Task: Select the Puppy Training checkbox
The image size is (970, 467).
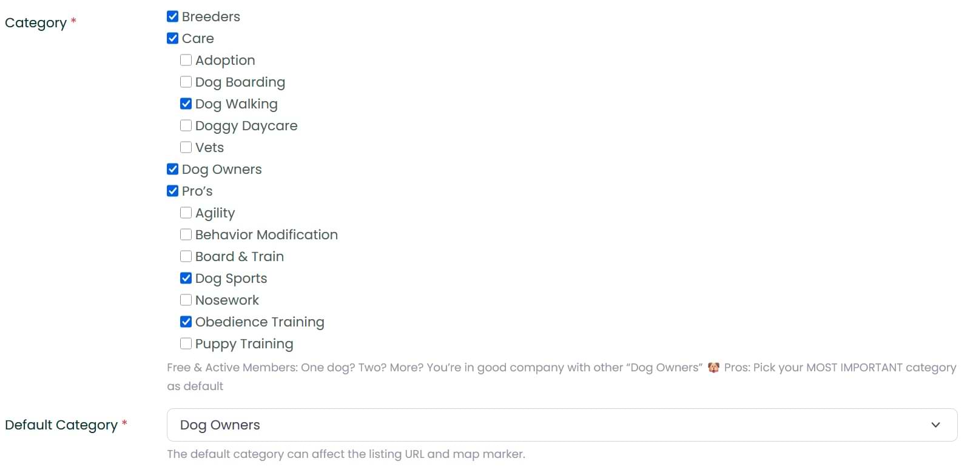Action: (x=186, y=343)
